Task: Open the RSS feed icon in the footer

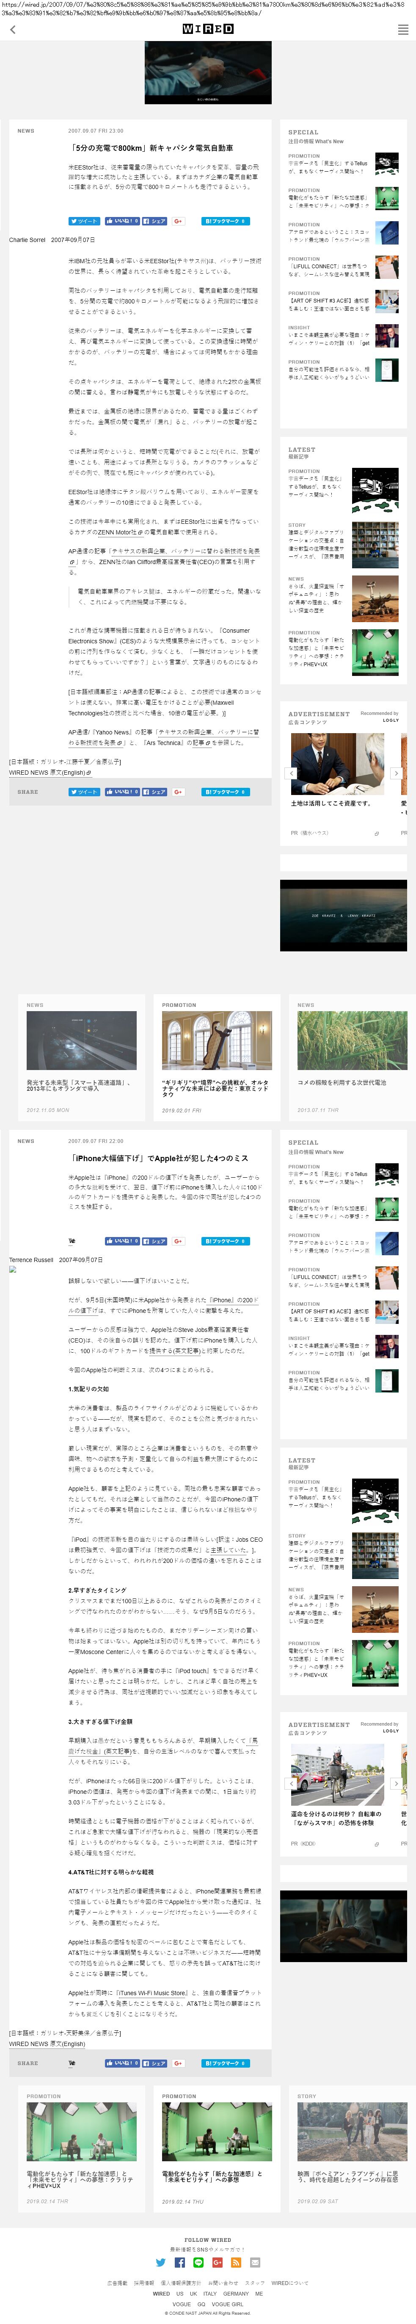Action: [236, 2263]
